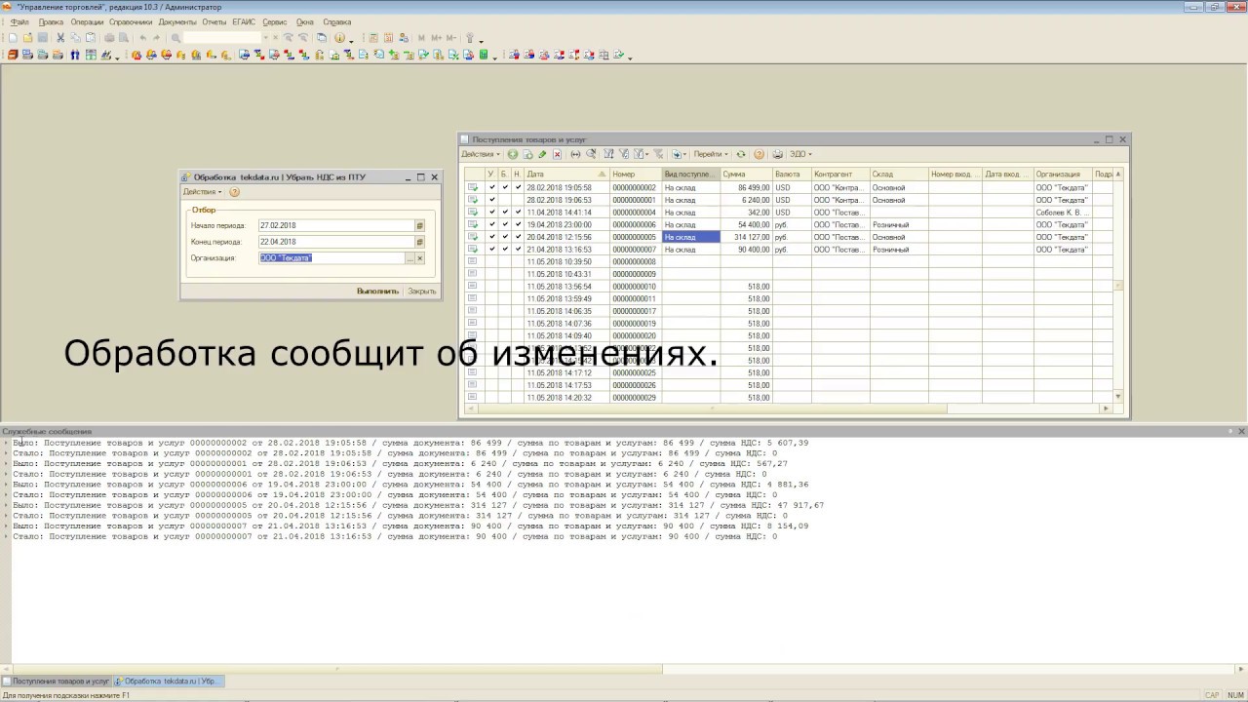Open filter history funnel dropdown arrow
The height and width of the screenshot is (702, 1248).
pos(646,154)
